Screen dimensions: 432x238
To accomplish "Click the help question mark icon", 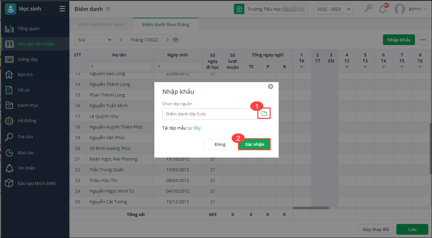I will 108,9.
